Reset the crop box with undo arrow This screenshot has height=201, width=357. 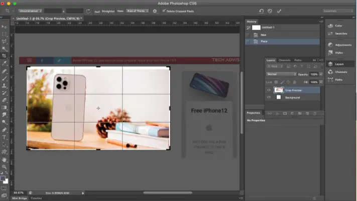coord(261,11)
